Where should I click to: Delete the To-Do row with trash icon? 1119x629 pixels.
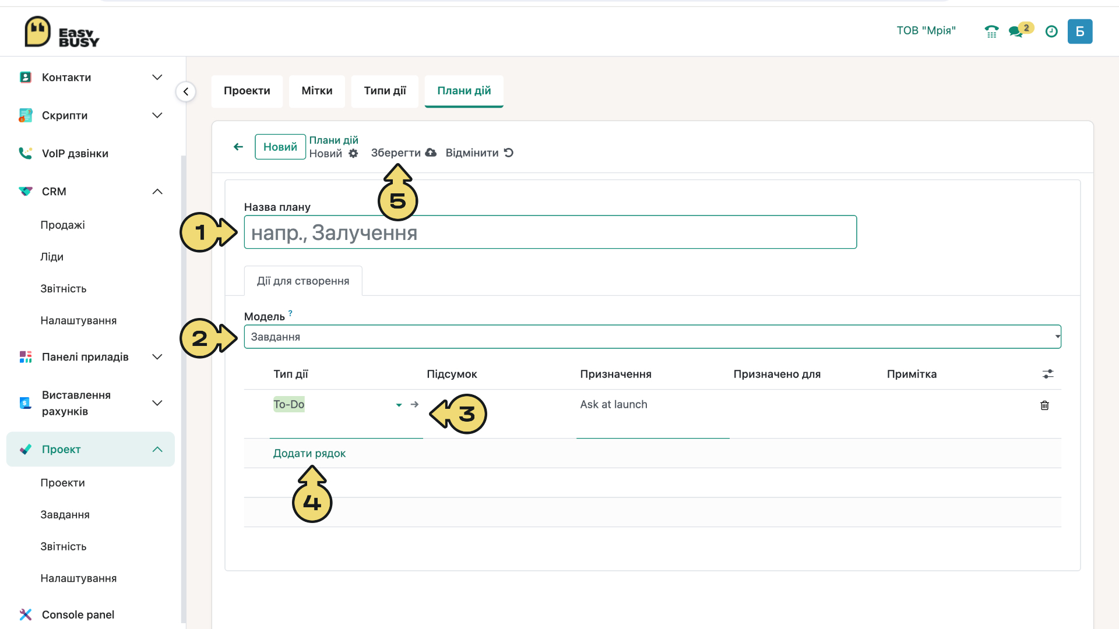(x=1044, y=405)
